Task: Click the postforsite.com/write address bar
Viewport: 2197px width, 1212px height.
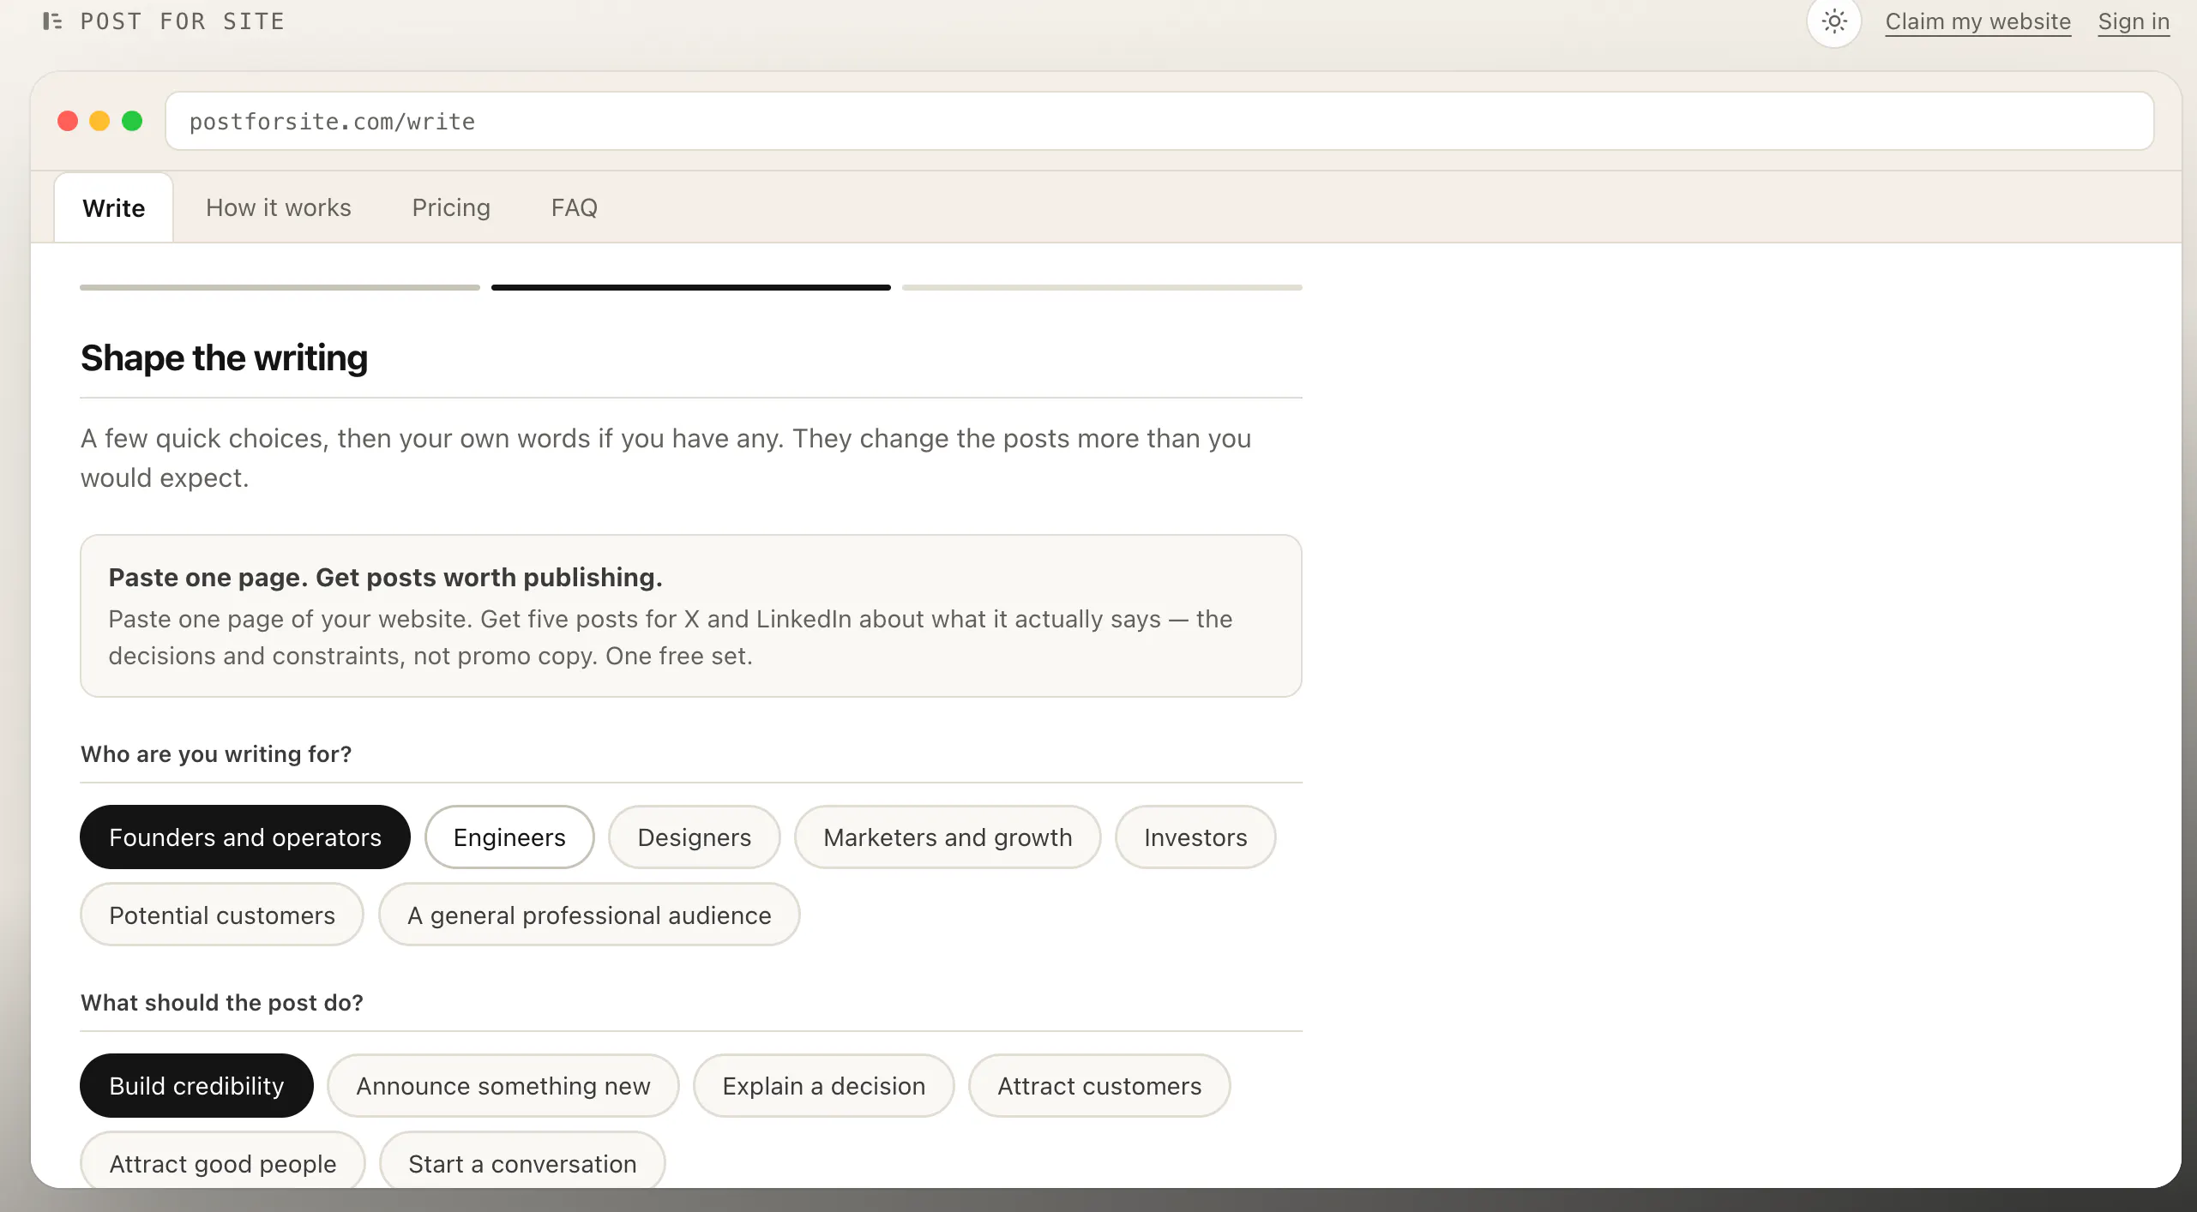Action: [1159, 121]
